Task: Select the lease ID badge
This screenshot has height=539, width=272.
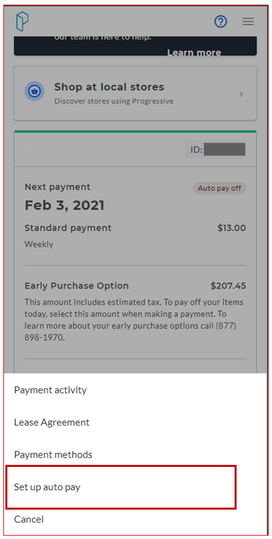Action: click(x=216, y=150)
